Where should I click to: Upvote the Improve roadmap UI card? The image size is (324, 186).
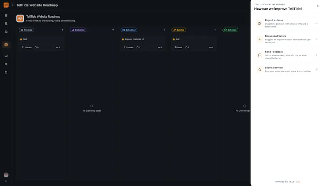(x=160, y=47)
